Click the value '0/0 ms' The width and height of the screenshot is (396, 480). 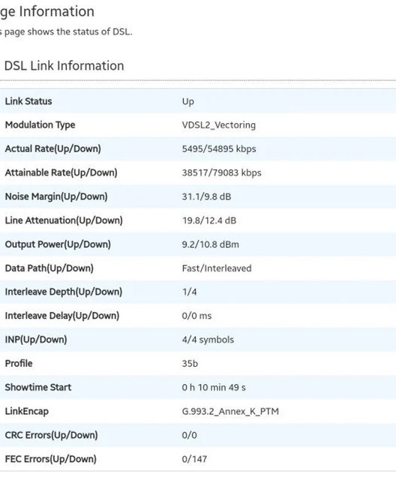[x=196, y=316]
